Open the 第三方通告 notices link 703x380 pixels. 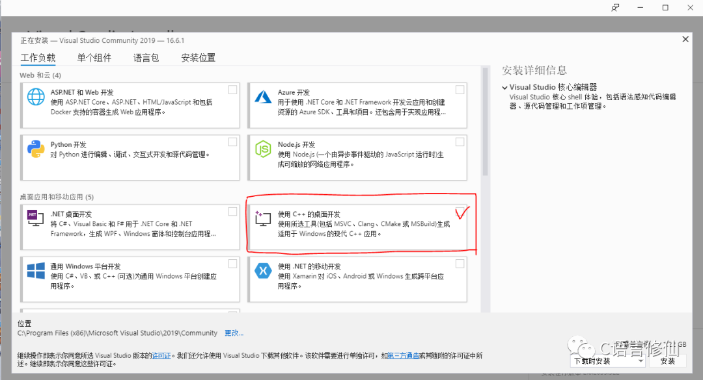tap(403, 356)
